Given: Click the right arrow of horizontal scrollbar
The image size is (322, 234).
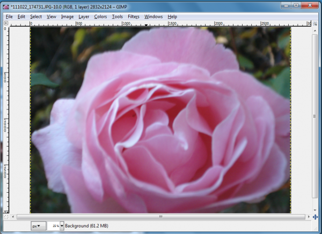Looking at the screenshot, I should pos(309,217).
